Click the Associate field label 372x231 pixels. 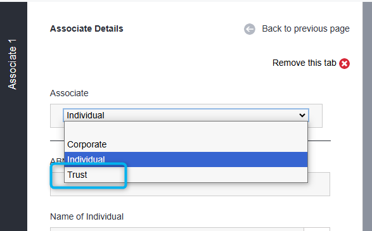tap(69, 93)
